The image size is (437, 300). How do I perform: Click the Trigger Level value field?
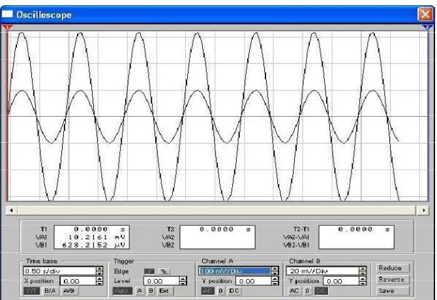tap(161, 281)
